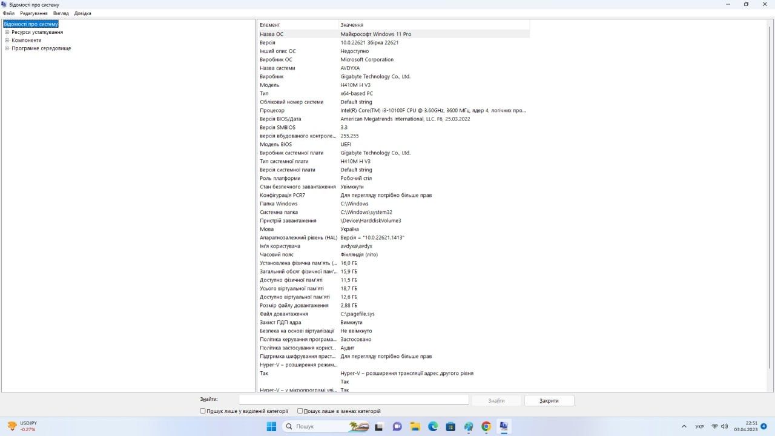This screenshot has width=775, height=436.
Task: Click the x64-based PC value
Action: point(357,93)
